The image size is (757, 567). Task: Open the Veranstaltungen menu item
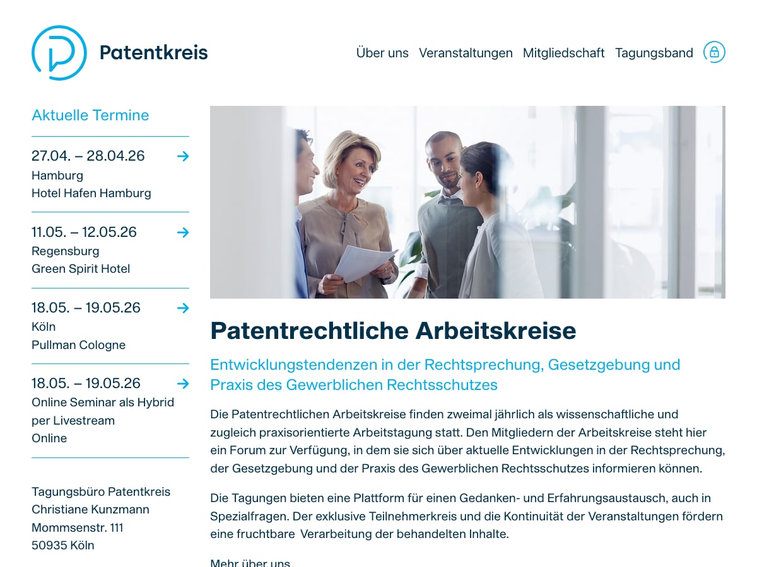coord(466,53)
